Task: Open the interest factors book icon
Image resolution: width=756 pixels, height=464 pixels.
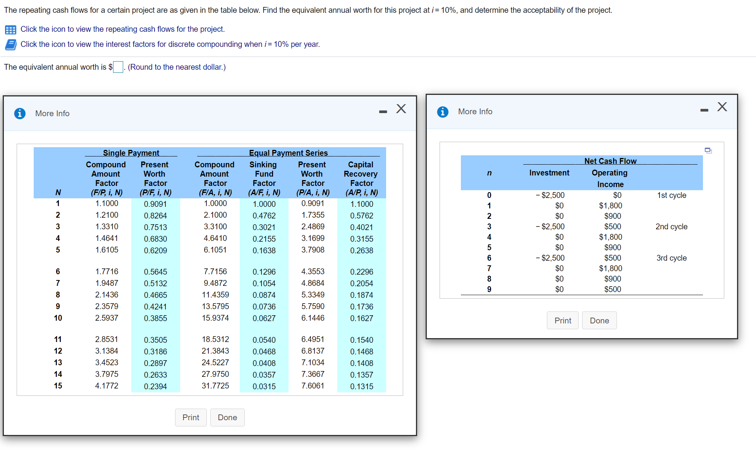Action: pos(10,45)
